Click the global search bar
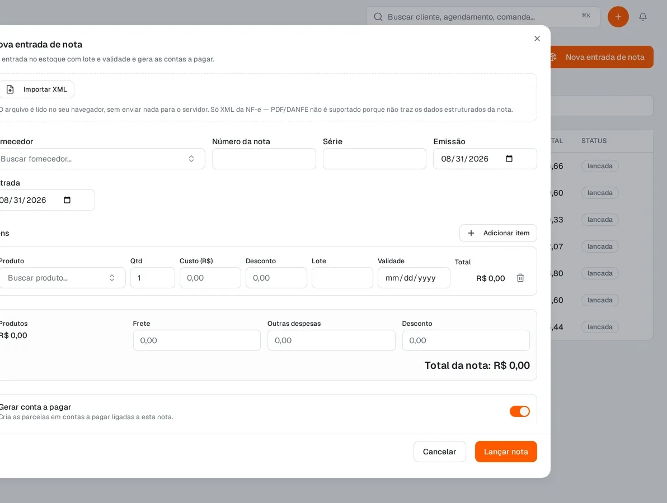 point(483,17)
